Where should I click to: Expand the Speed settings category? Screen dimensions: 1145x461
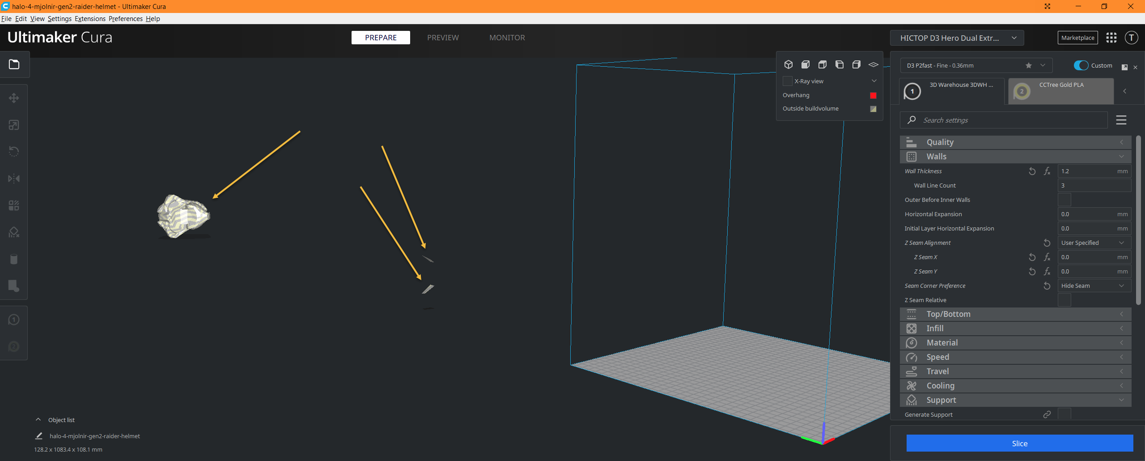[x=1015, y=357]
